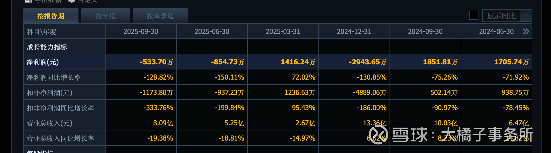The height and width of the screenshot is (153, 551).
Task: Select the 2024-09-30 column header
Action: click(425, 31)
